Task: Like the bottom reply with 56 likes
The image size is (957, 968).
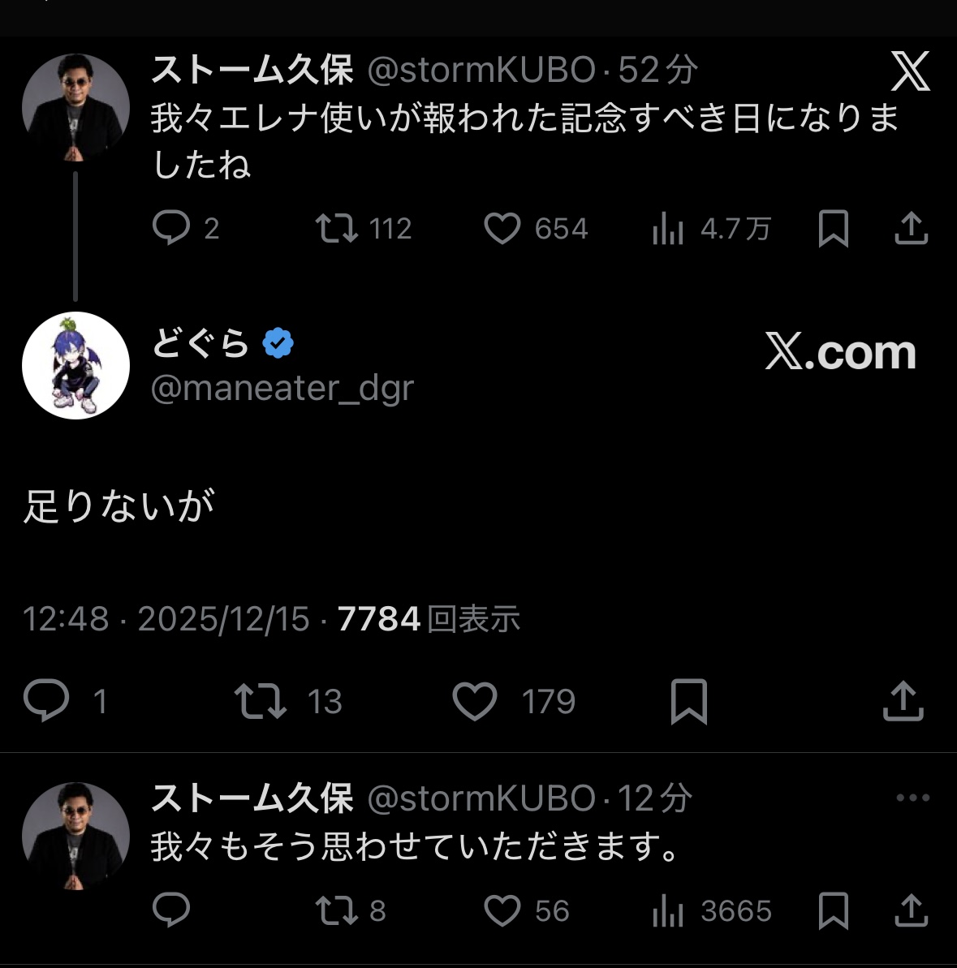Action: (502, 910)
